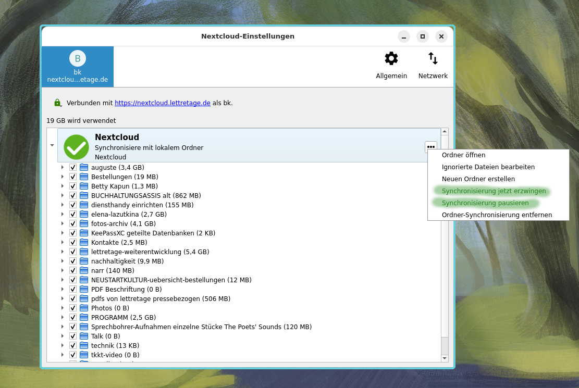579x388 pixels.
Task: Click the folder icon beside KeePassXC geteilte Datenbanken
Action: 84,233
